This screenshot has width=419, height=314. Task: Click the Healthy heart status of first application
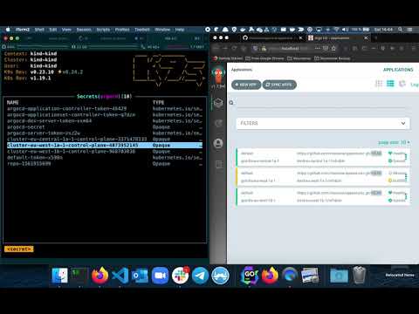tap(390, 154)
